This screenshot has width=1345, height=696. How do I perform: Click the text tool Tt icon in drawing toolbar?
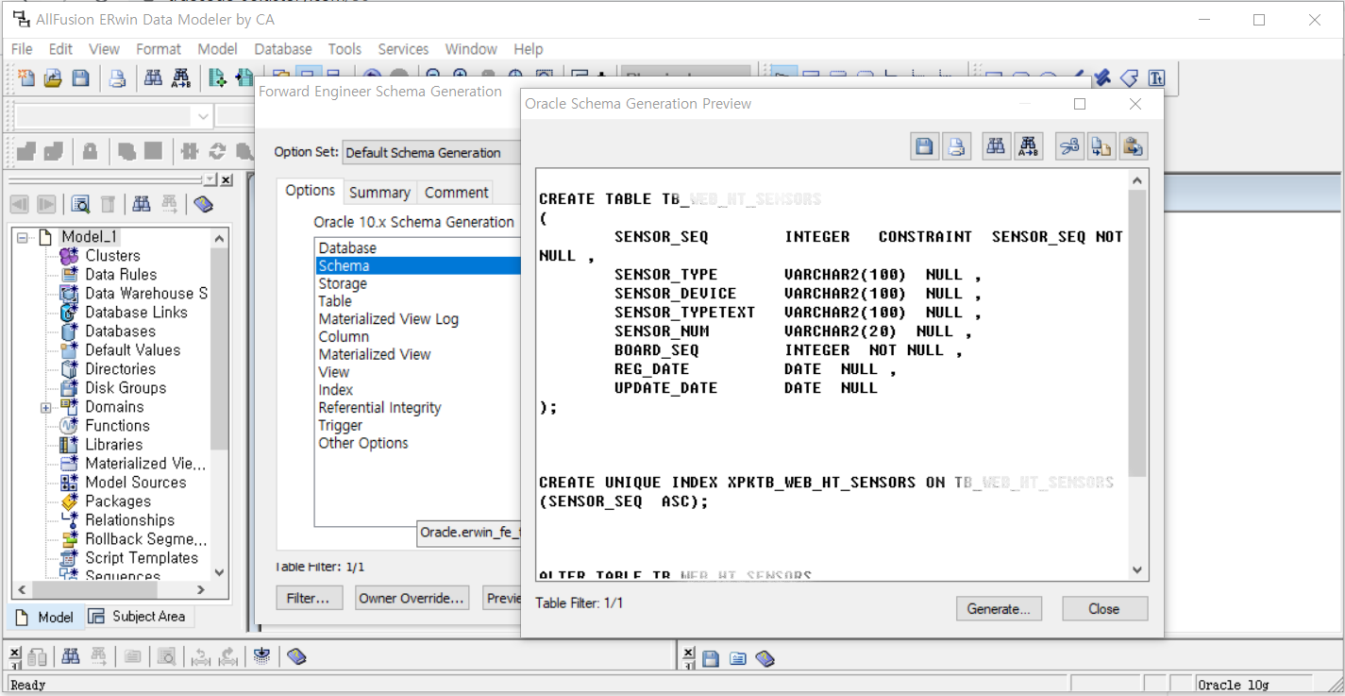coord(1156,78)
